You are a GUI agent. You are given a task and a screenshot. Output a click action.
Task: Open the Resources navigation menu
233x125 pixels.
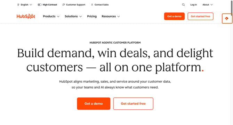[111, 16]
